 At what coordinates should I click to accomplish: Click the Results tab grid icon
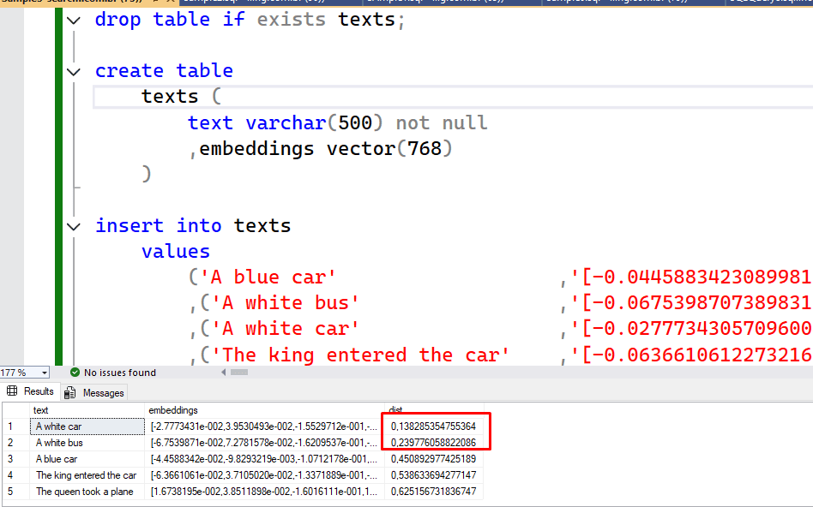[x=12, y=391]
